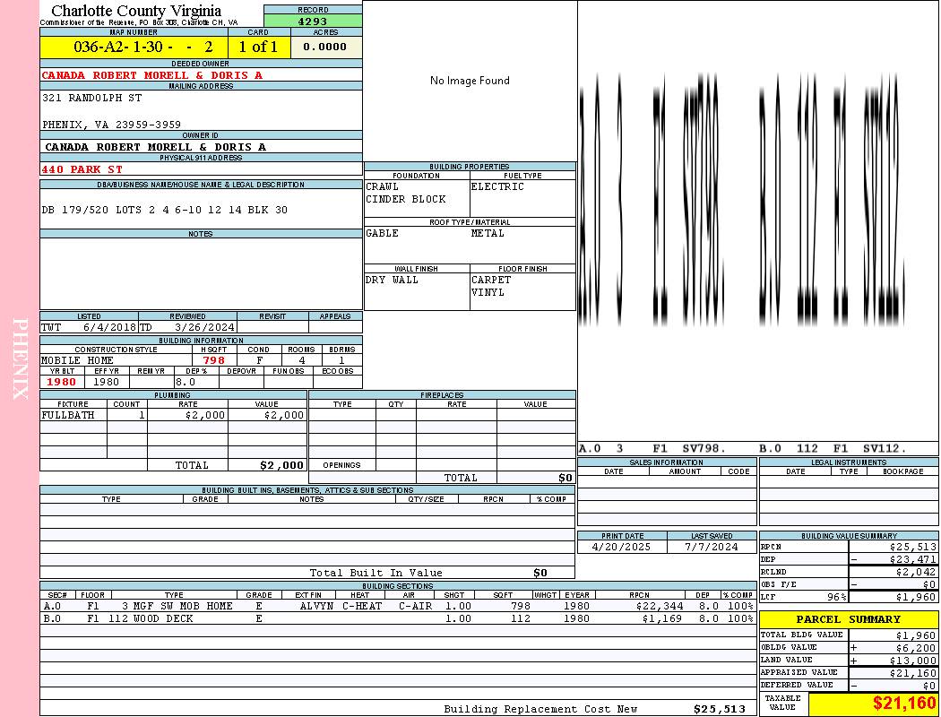
Task: Click the building sketch drawing area
Action: click(757, 220)
